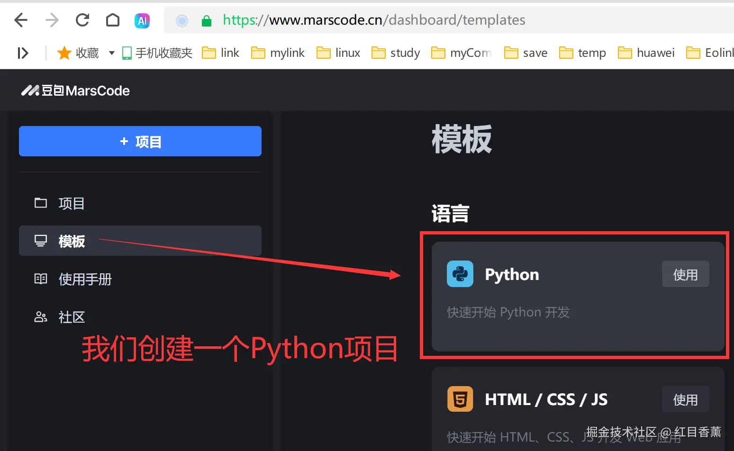
Task: Click the green padlock security icon
Action: click(206, 20)
